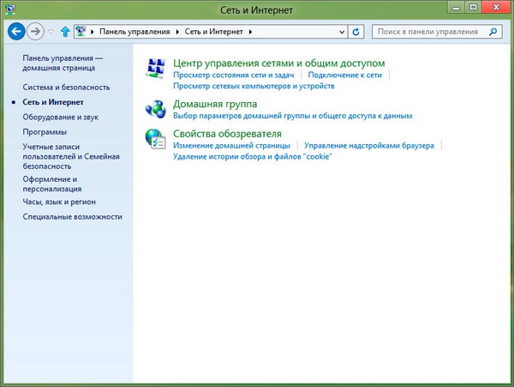
Task: Open the recent locations dropdown next to Forward
Action: click(x=51, y=33)
